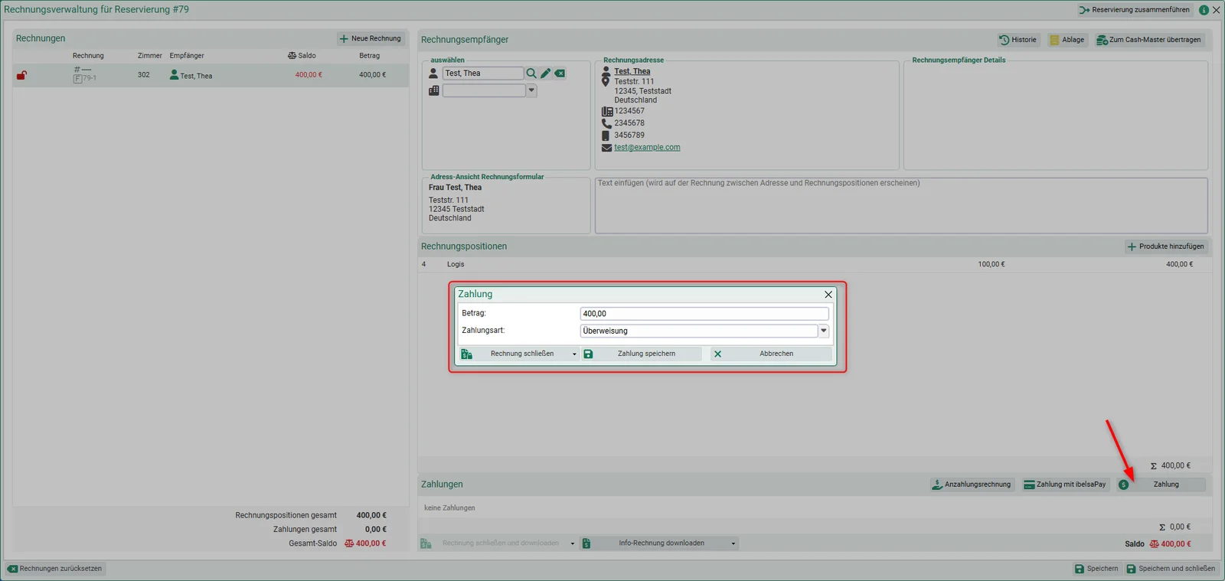Open the test@example.com email link
Image resolution: width=1225 pixels, height=581 pixels.
click(x=647, y=148)
